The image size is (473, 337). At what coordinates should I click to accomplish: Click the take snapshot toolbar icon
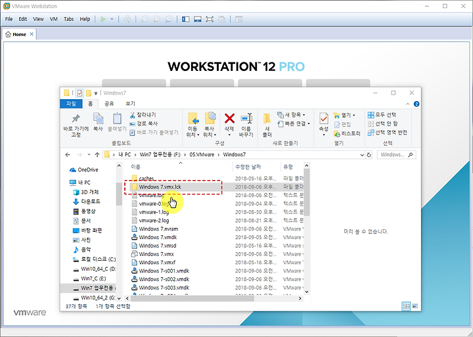tap(145, 19)
